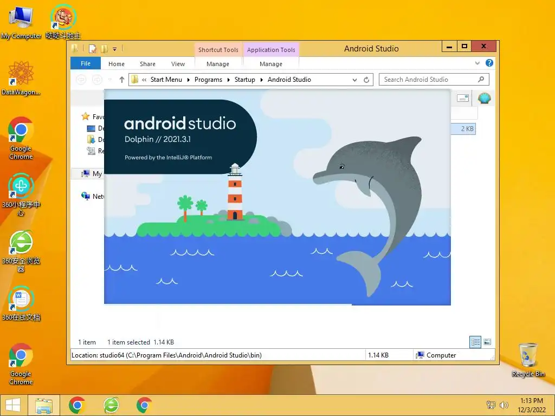The width and height of the screenshot is (555, 416).
Task: Click the teal shell icon in Explorer
Action: point(484,98)
